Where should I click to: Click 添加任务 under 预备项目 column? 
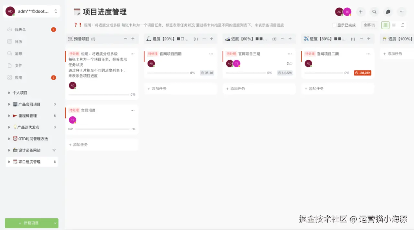pyautogui.click(x=102, y=145)
